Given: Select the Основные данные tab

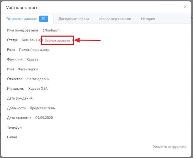Looking at the screenshot, I should (22, 19).
